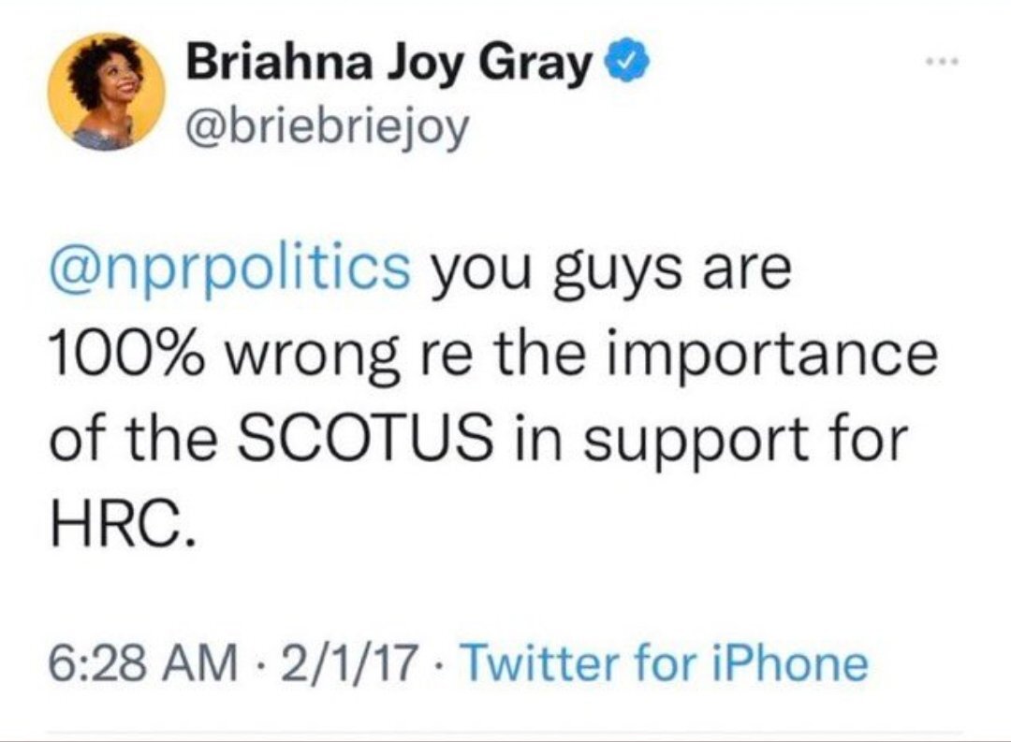Click the word HRC in the tweet

coord(122,521)
